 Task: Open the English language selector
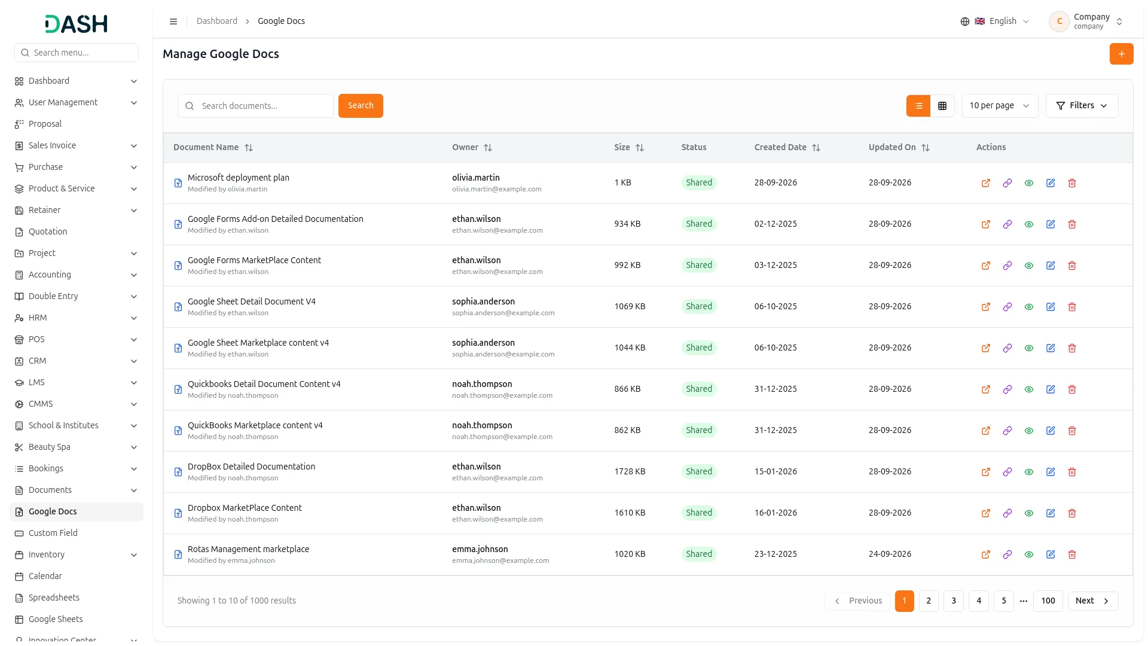coord(995,22)
